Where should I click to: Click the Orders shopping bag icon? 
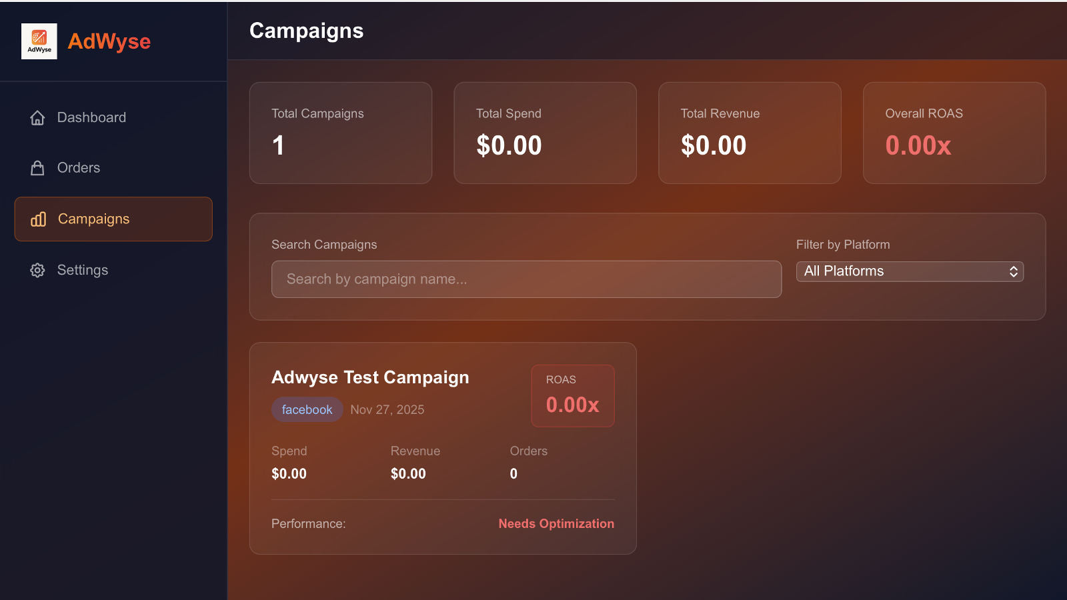(37, 168)
